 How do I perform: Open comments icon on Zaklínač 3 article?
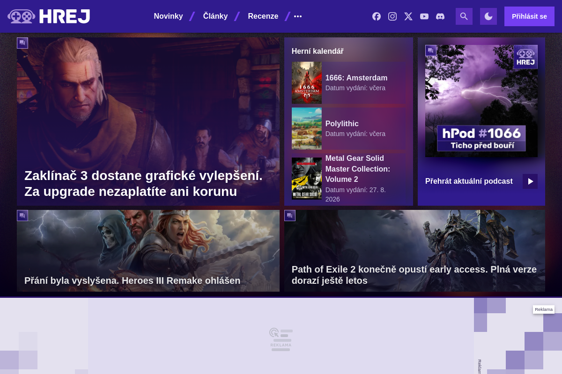point(22,43)
